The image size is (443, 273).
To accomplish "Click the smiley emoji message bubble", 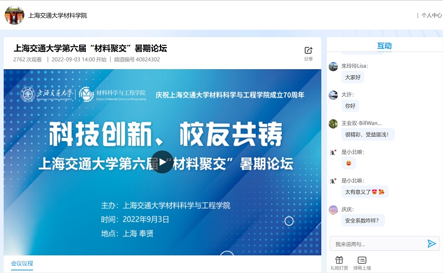I will [349, 163].
